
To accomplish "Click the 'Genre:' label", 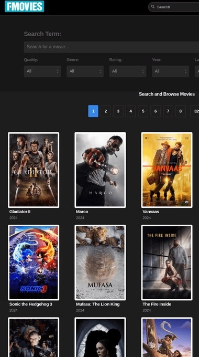I will [73, 60].
